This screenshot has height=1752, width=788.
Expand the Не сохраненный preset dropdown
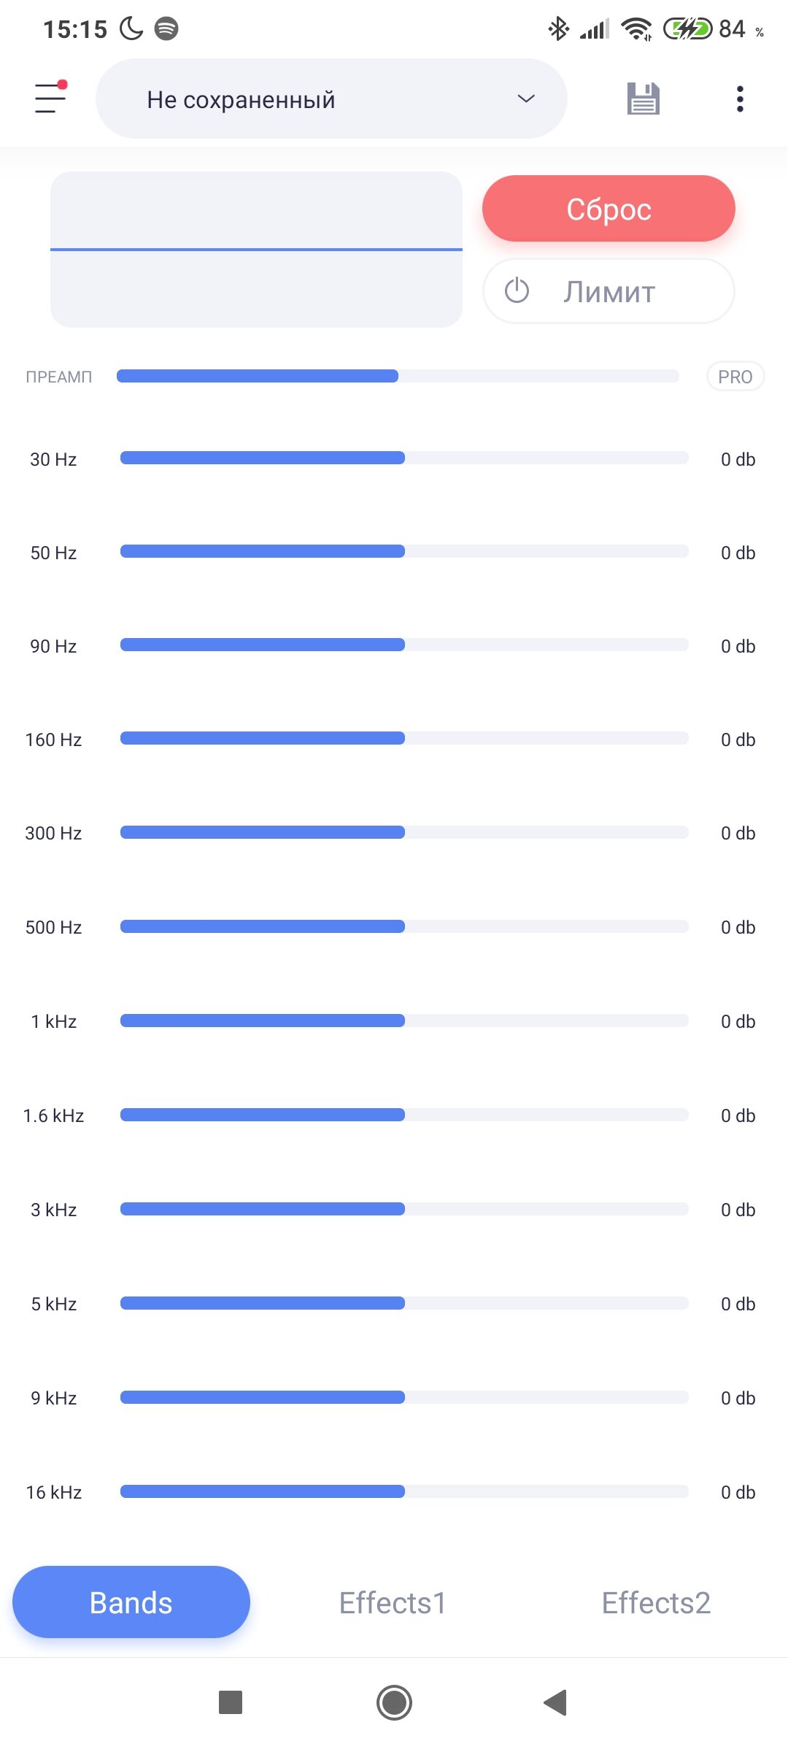[331, 99]
